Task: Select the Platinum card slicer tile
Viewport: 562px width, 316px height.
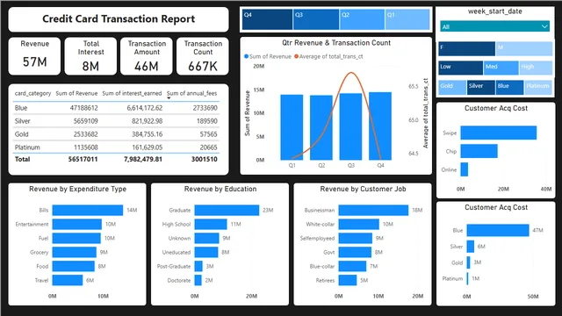Action: (x=538, y=88)
